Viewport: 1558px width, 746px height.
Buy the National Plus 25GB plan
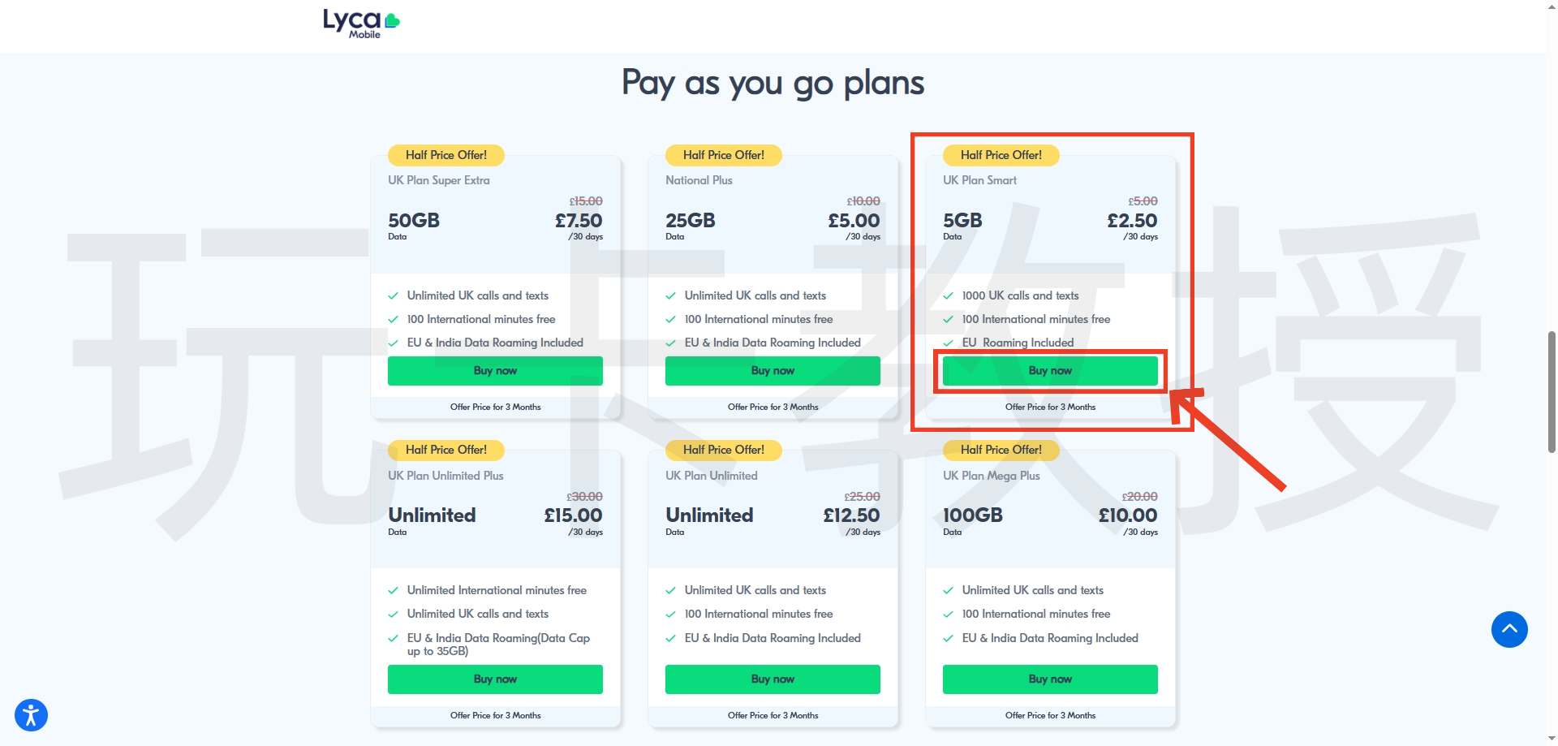(773, 371)
